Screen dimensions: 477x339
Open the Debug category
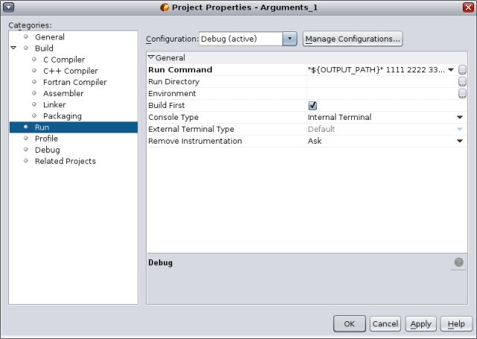click(47, 150)
